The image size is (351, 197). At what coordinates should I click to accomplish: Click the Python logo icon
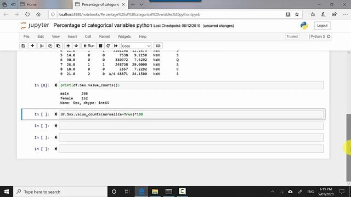pos(304,26)
